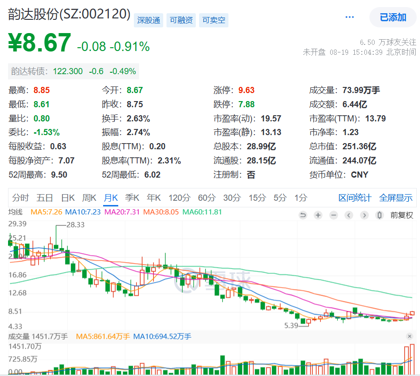Open 区间统计 range statistics
This screenshot has height=376, width=420.
coord(355,198)
